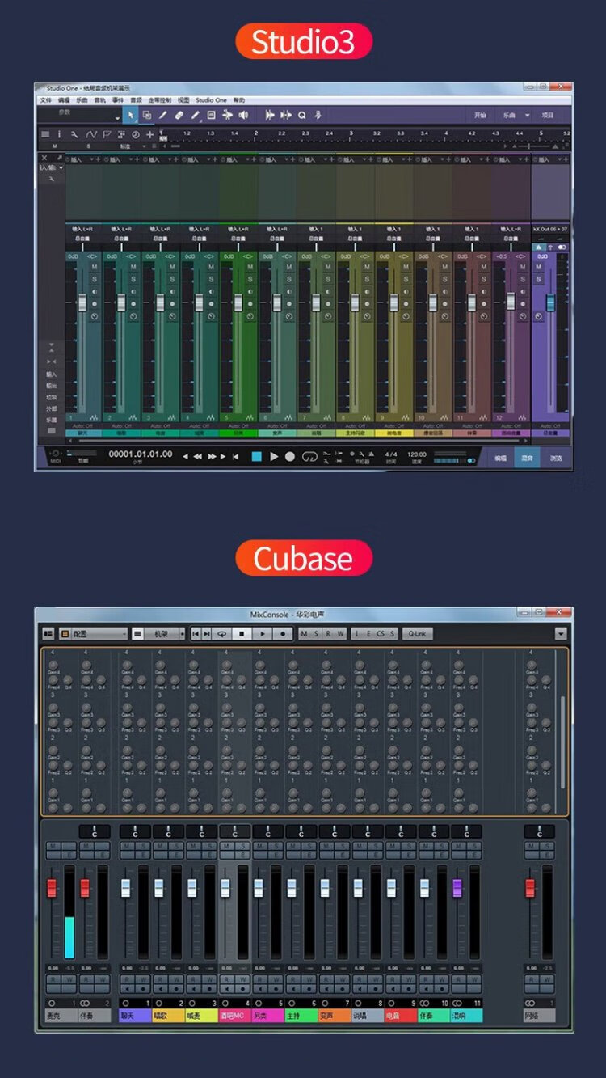606x1078 pixels.
Task: Open the 机架 racks dropdown in Cubase
Action: 164,634
